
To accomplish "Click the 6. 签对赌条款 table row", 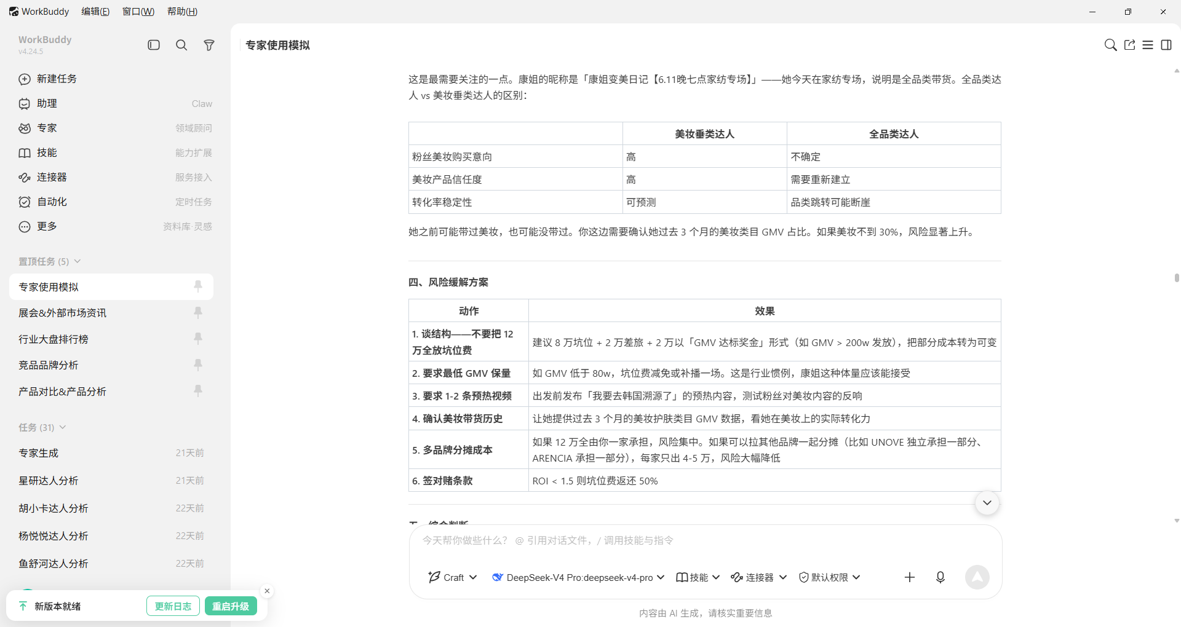I will (x=705, y=481).
